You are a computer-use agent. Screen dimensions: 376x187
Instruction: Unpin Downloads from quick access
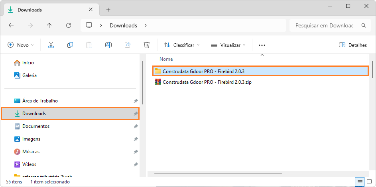pyautogui.click(x=136, y=114)
